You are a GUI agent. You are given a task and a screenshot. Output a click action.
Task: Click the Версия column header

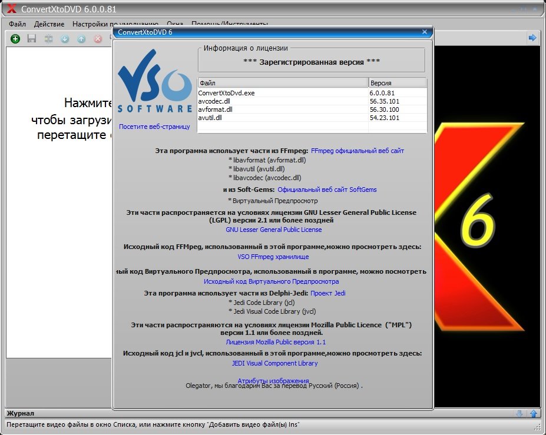click(398, 83)
